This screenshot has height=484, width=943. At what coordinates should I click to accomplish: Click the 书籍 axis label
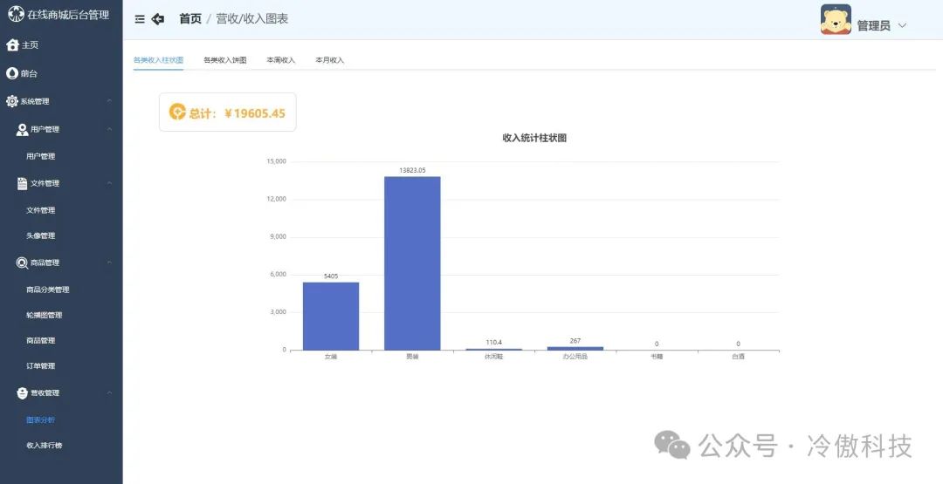click(657, 357)
